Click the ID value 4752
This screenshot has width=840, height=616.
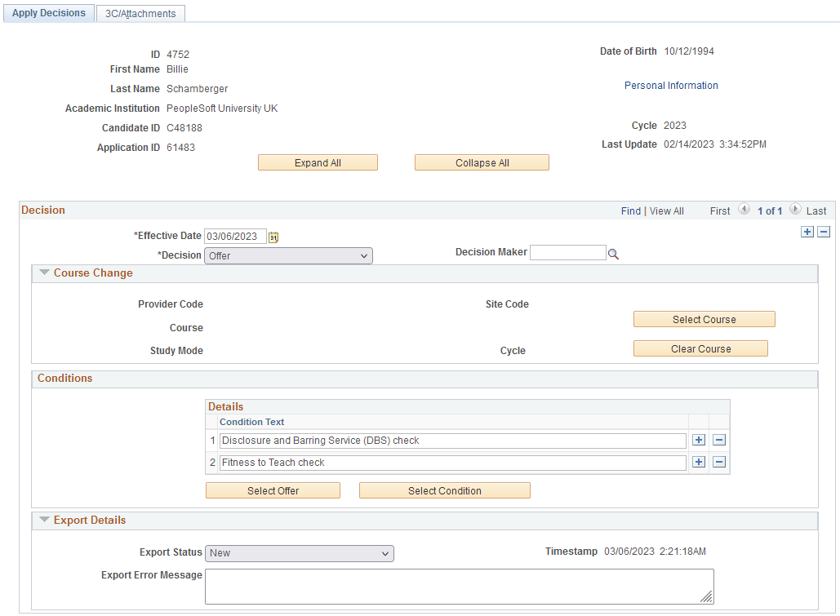[x=178, y=55]
